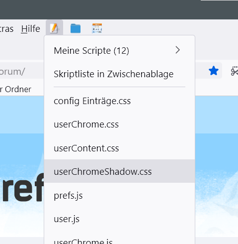Open the Meine Scripte (12) menu entry

point(119,50)
